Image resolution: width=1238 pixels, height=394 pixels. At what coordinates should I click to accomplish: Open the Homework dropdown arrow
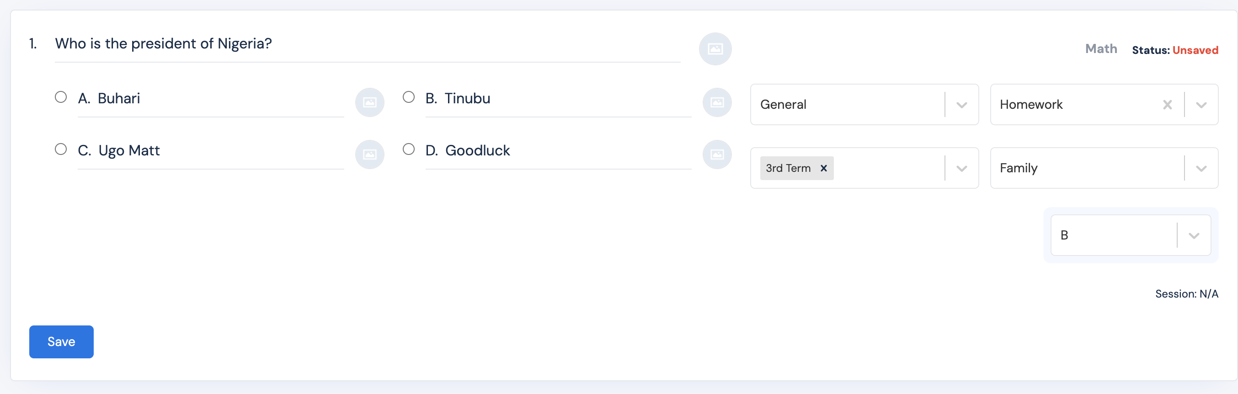tap(1201, 105)
